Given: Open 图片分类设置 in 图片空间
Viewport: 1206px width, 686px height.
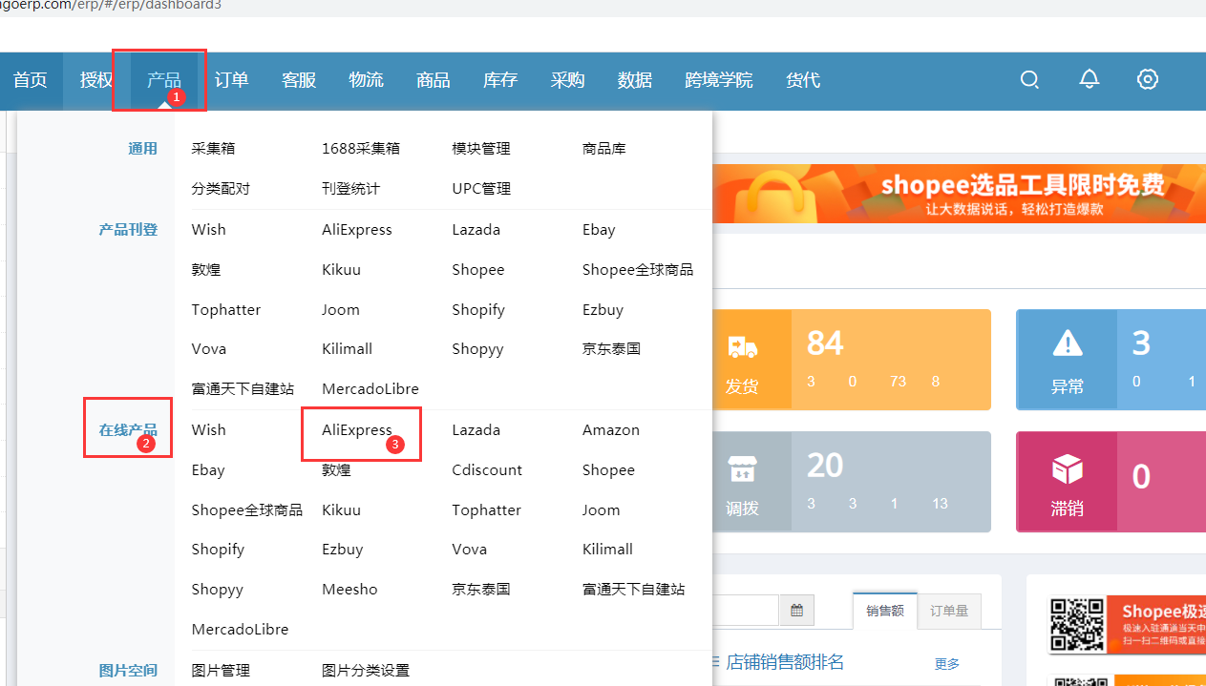Looking at the screenshot, I should 366,671.
